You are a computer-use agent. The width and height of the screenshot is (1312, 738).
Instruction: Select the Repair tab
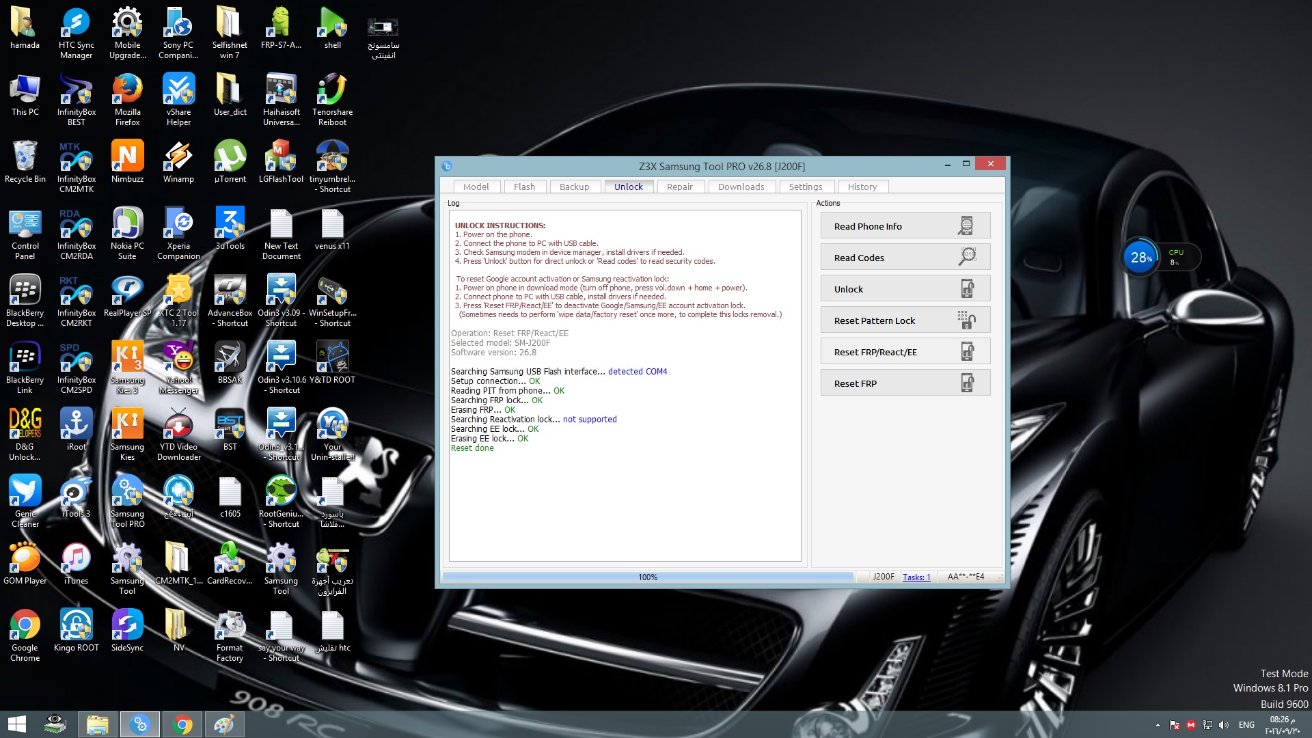coord(679,187)
